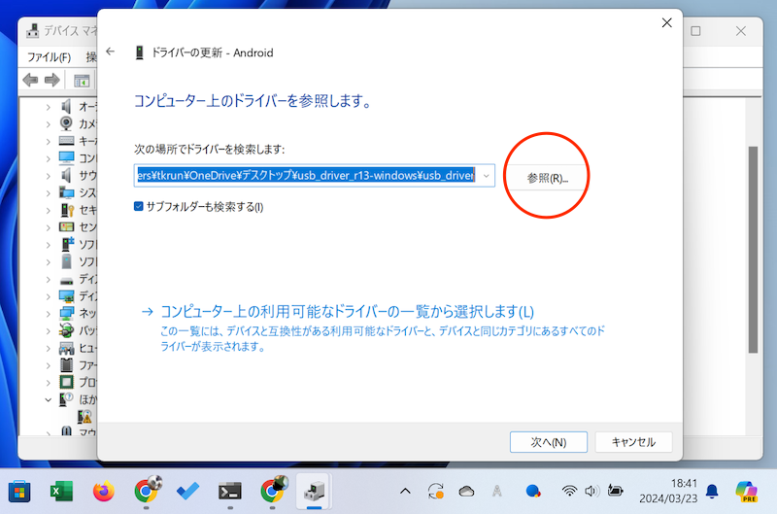The image size is (777, 514).
Task: Click the OneDrive cloud tray icon
Action: (467, 491)
